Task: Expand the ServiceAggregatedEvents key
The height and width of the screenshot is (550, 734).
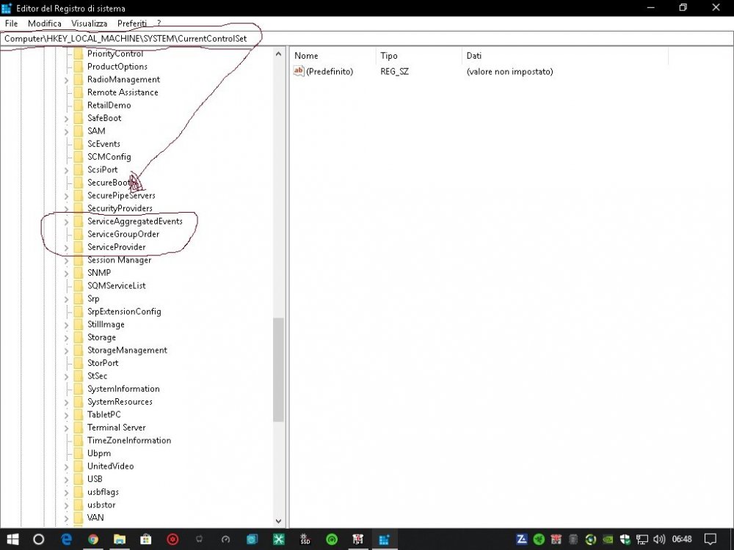Action: click(x=66, y=221)
